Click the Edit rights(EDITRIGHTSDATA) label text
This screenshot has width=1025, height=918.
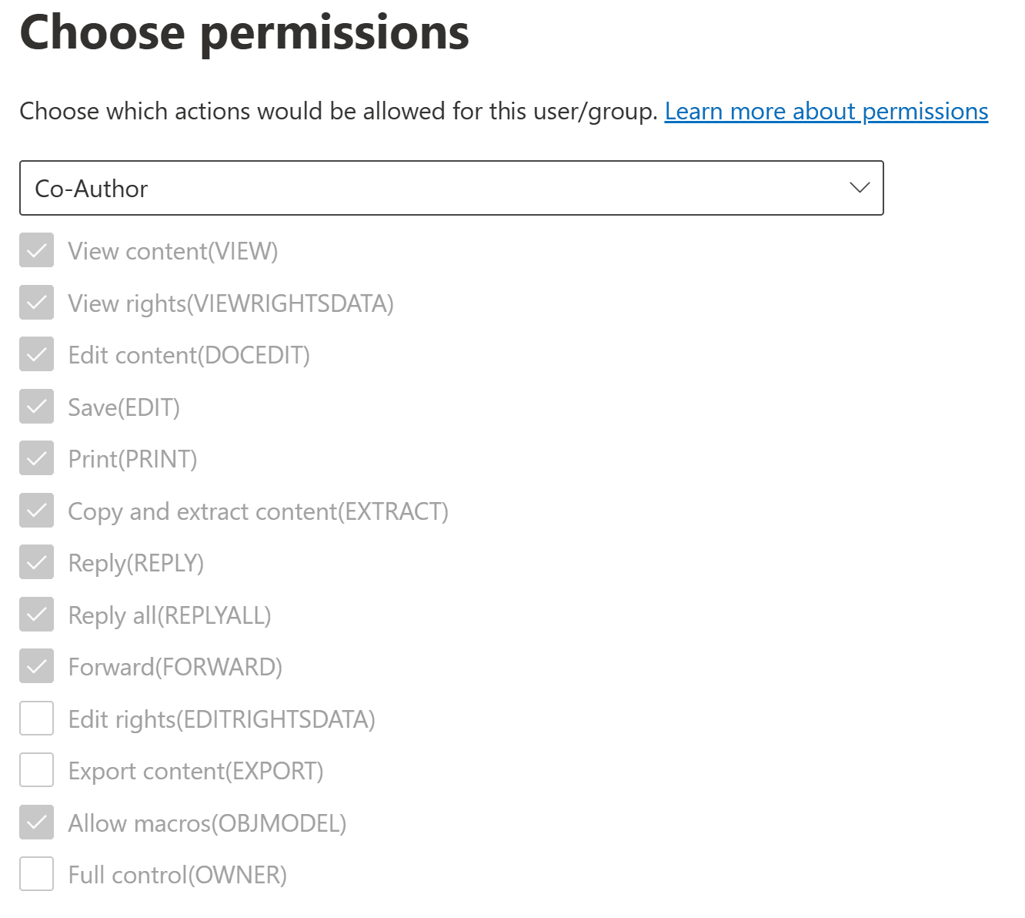[x=221, y=719]
